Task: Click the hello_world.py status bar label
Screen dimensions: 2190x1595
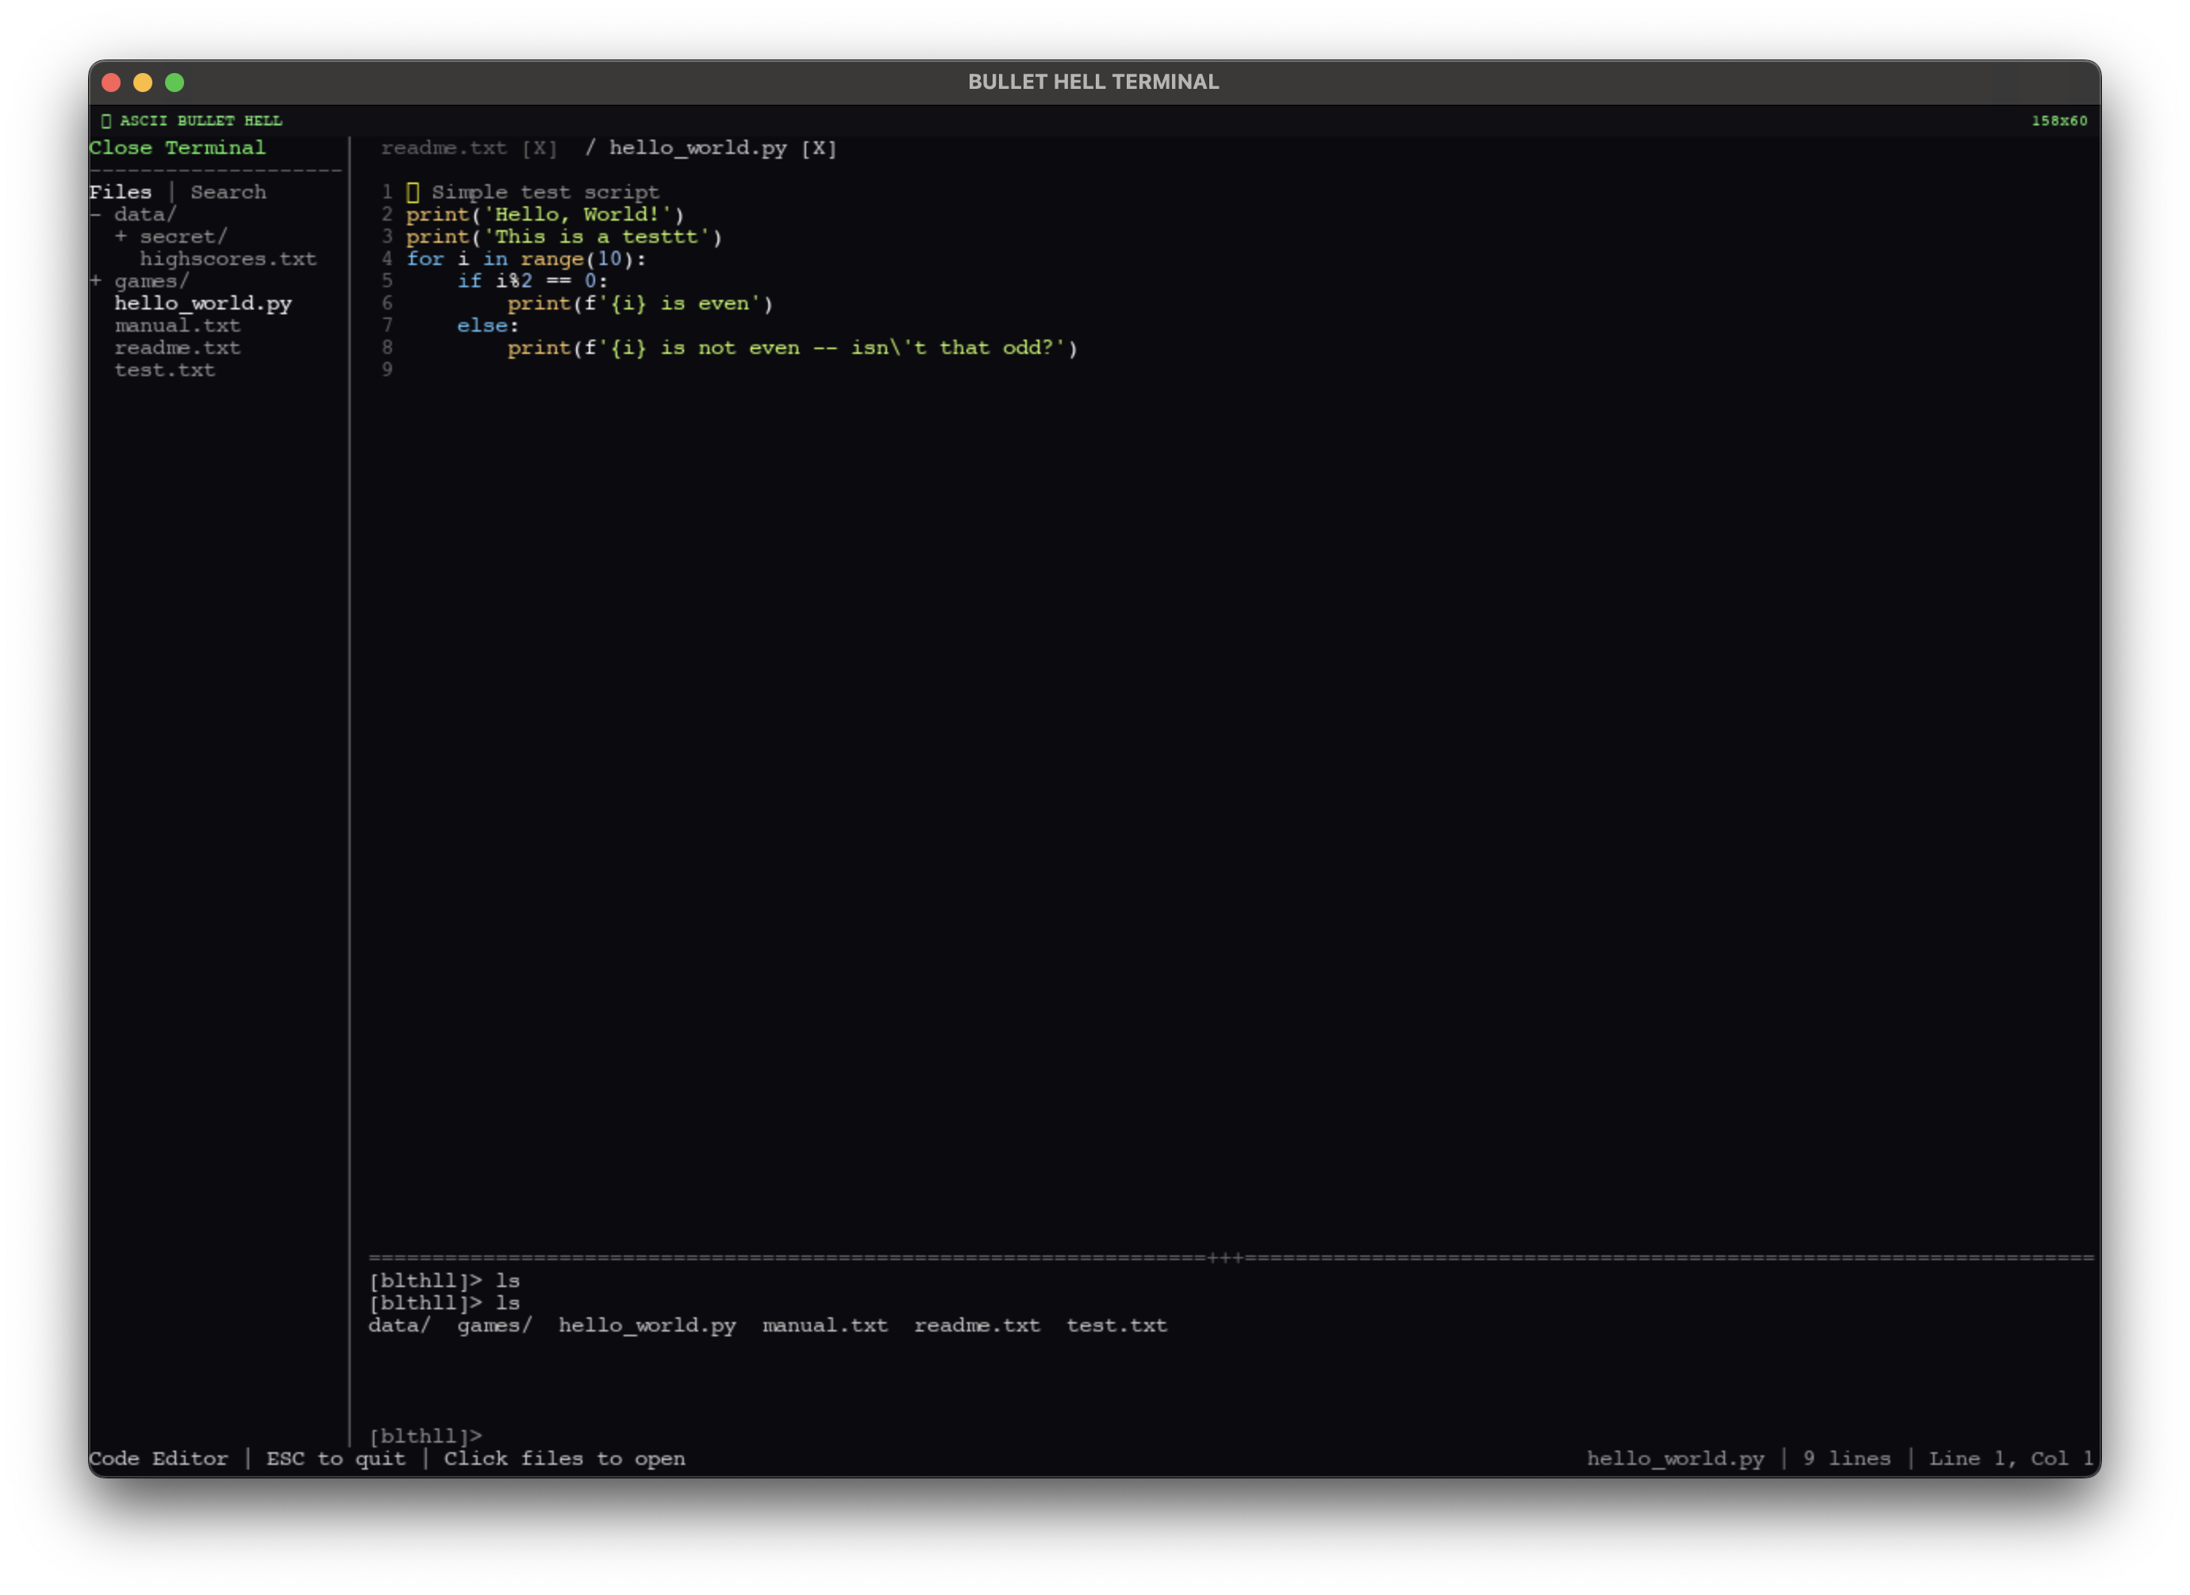Action: point(1675,1459)
